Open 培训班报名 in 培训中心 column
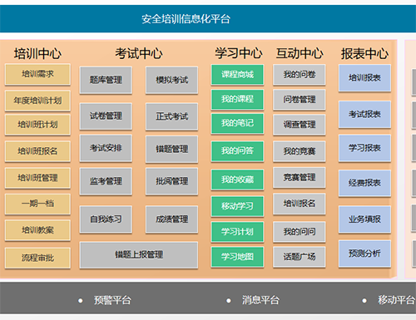The height and width of the screenshot is (320, 416). click(37, 151)
